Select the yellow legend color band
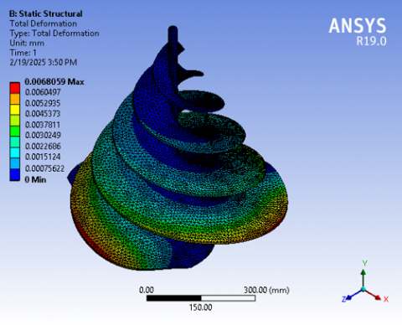Image resolution: width=402 pixels, height=325 pixels. [x=15, y=110]
